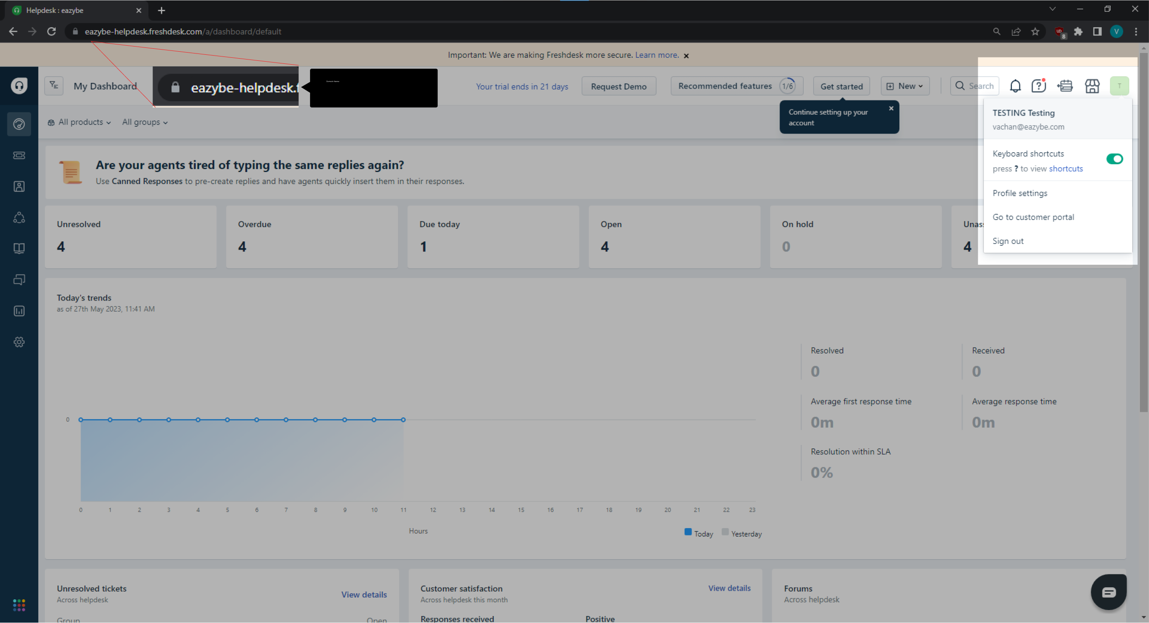Click the Request Demo button

(x=618, y=86)
